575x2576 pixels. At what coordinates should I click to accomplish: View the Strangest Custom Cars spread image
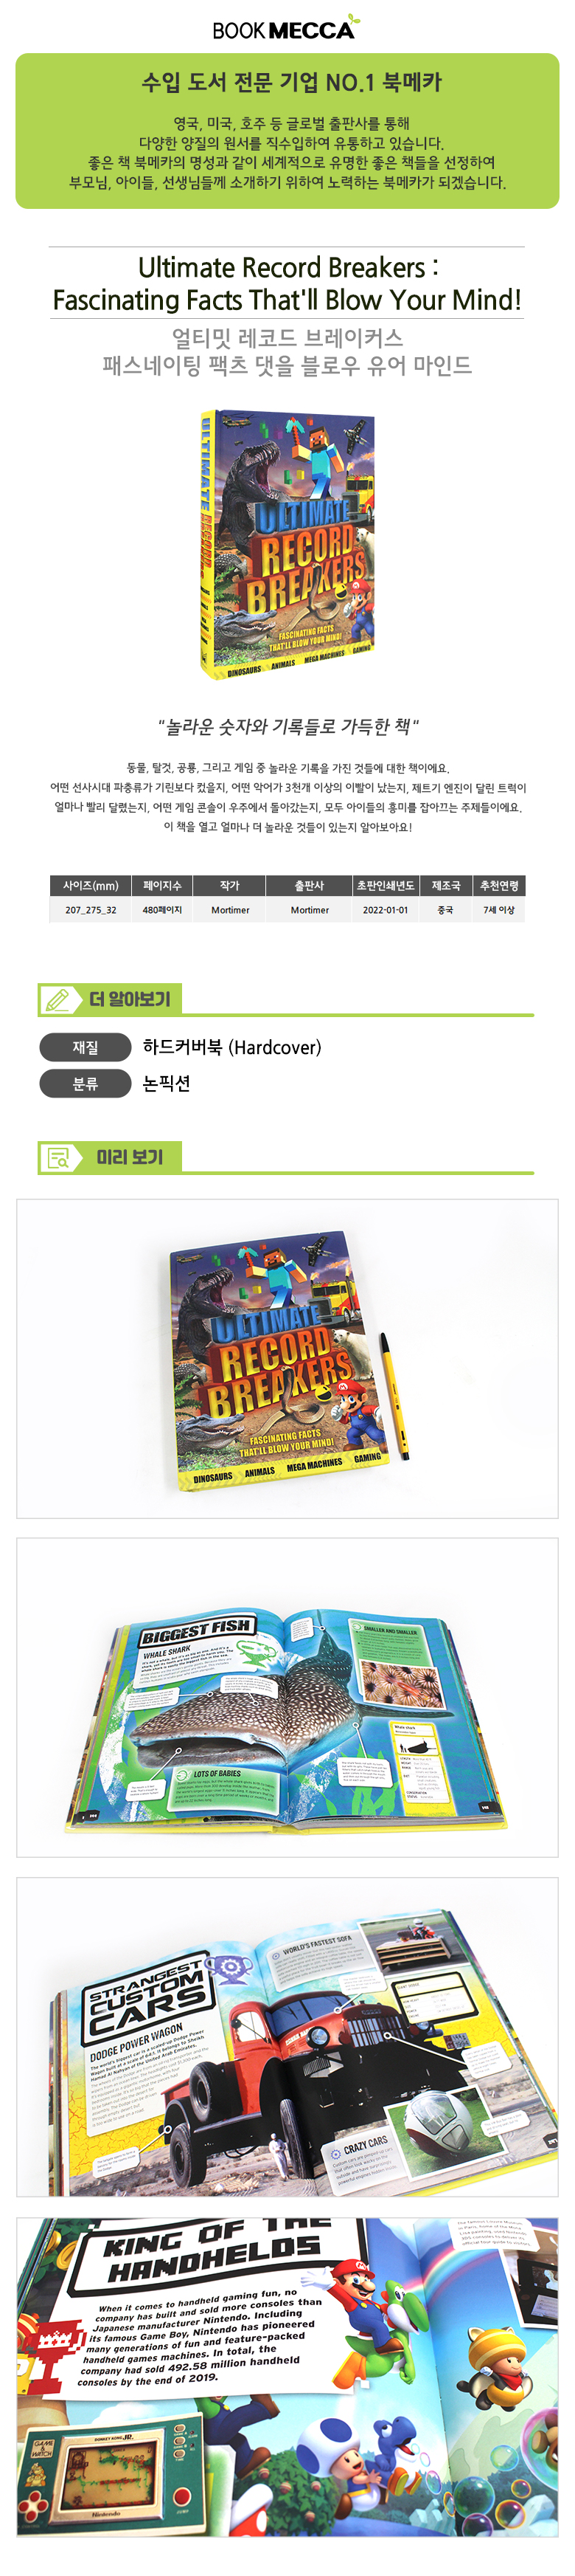[287, 2037]
